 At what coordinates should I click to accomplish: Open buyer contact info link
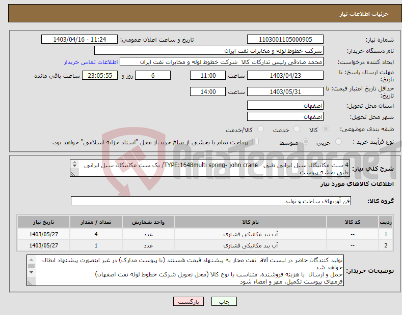click(x=91, y=62)
